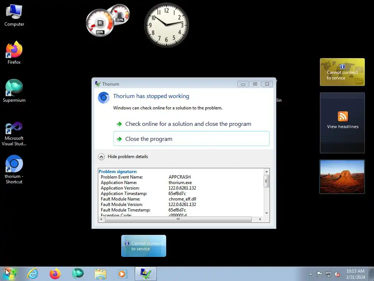Collapse Hide problem details
Viewport: 374px width, 281px height.
click(123, 157)
